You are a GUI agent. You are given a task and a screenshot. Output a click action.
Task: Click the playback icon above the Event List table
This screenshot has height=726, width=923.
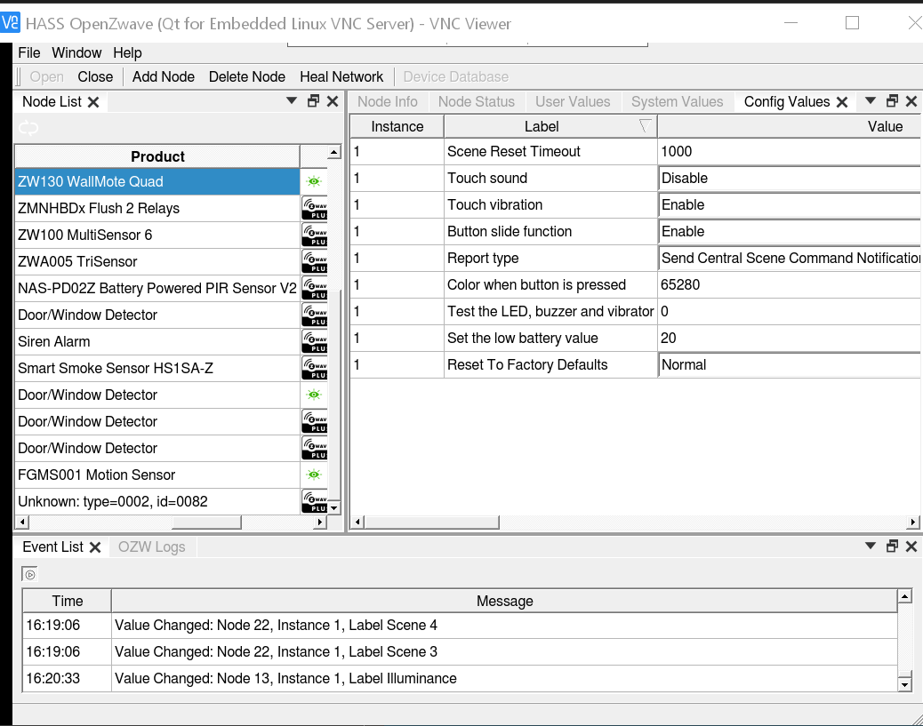[x=29, y=573]
